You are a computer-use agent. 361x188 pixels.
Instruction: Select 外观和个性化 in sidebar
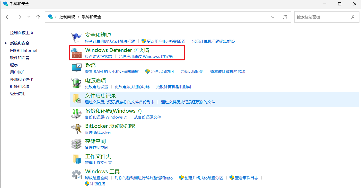22,79
